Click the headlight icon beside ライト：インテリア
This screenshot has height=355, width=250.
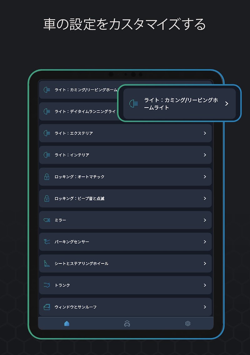pos(47,155)
